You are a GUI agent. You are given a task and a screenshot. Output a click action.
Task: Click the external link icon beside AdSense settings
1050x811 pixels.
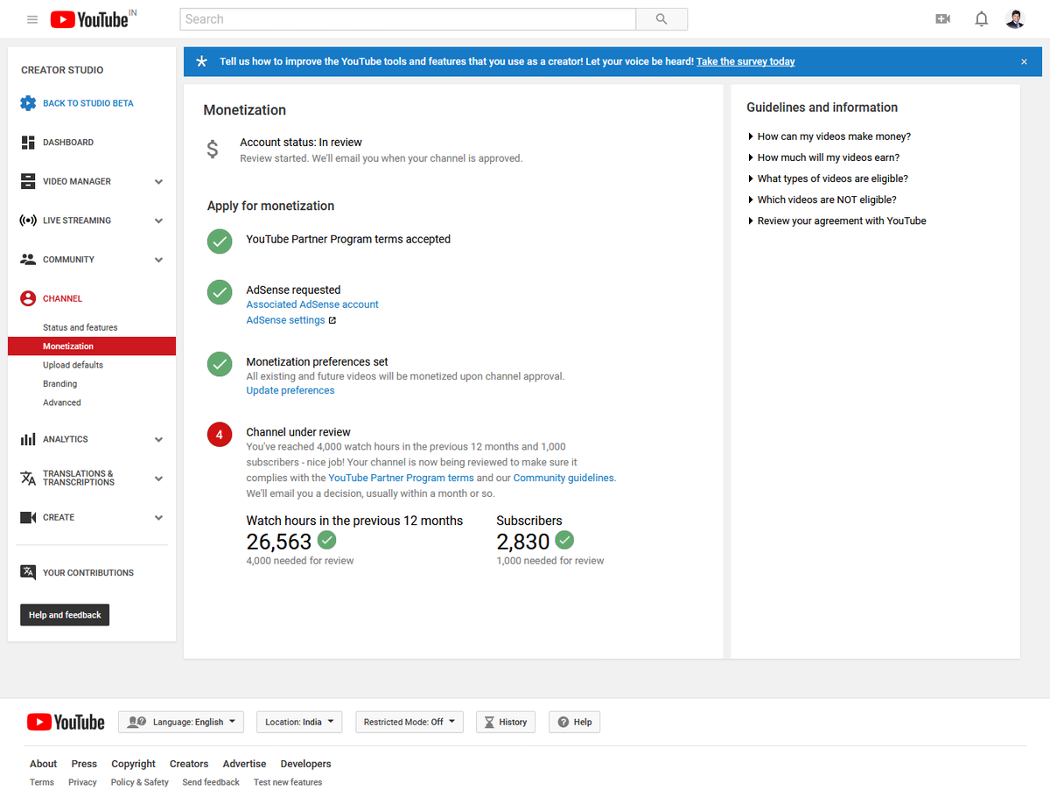click(x=332, y=321)
